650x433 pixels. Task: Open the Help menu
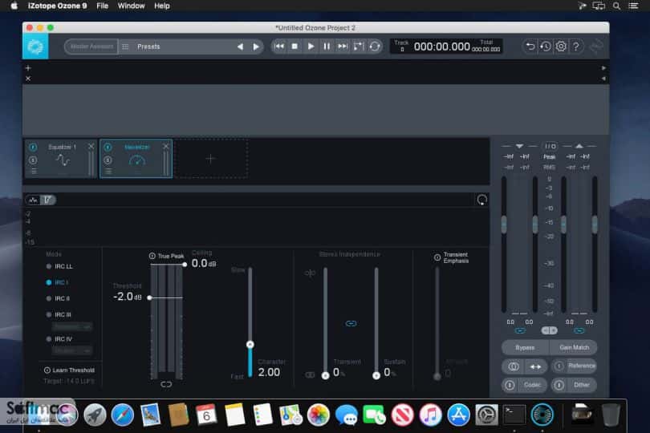tap(161, 6)
